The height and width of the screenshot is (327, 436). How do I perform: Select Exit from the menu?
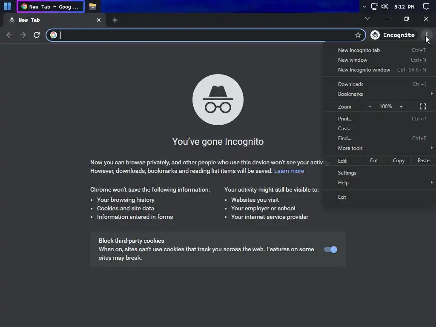click(379, 197)
